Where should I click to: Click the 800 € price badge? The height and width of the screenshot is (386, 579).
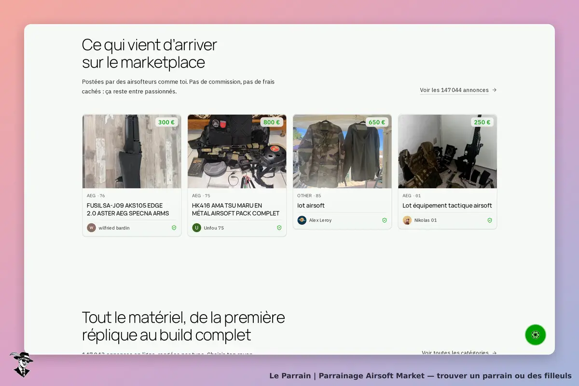point(272,122)
